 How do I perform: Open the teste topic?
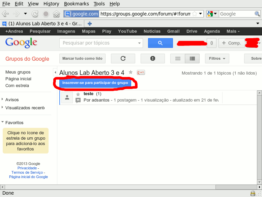[x=88, y=94]
